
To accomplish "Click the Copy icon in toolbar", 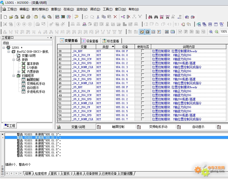I will click(104, 17).
